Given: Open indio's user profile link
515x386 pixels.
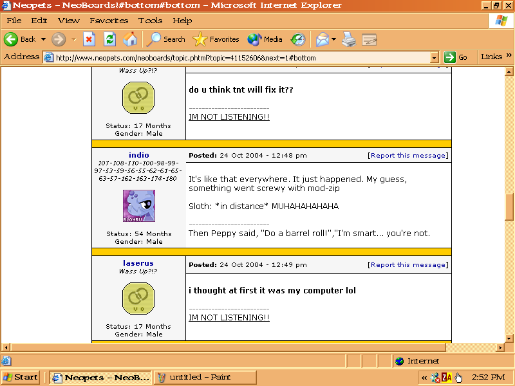Looking at the screenshot, I should click(x=139, y=155).
